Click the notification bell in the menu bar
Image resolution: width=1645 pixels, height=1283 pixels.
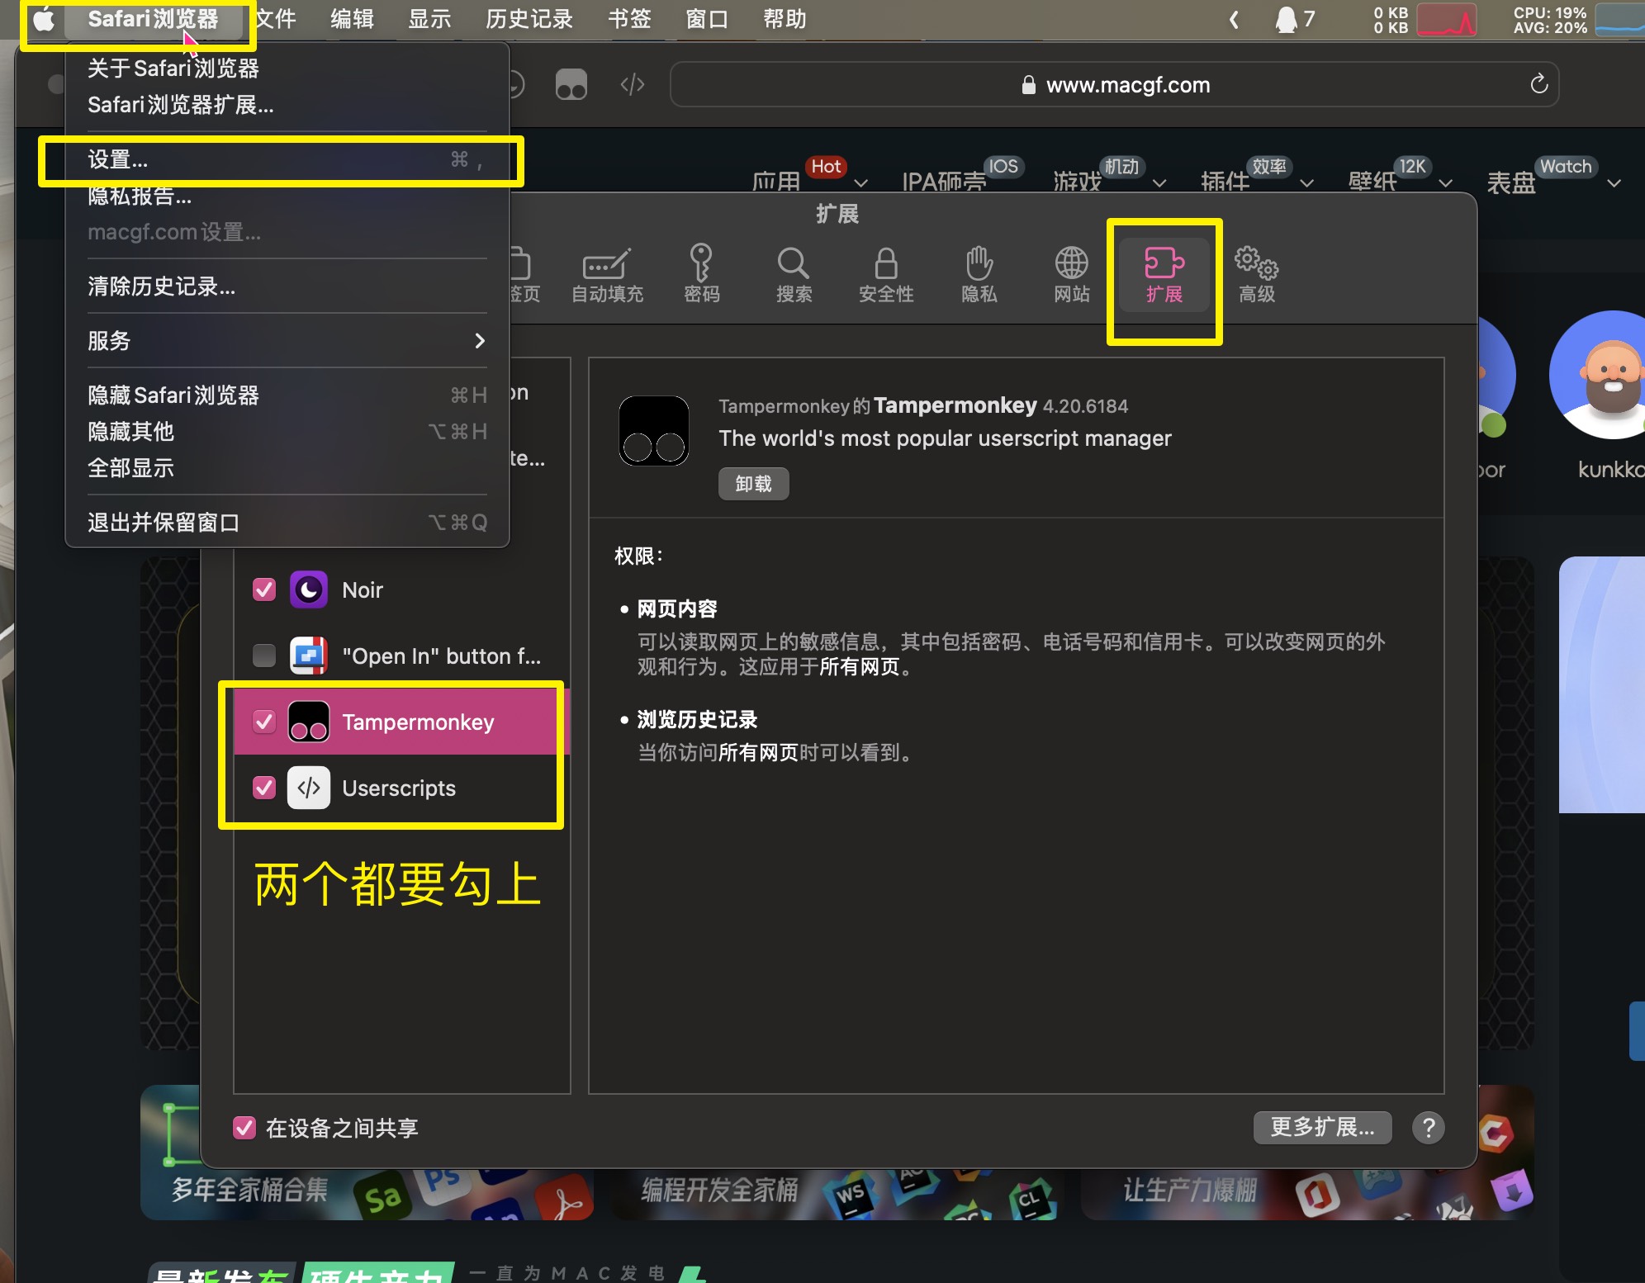pos(1286,18)
